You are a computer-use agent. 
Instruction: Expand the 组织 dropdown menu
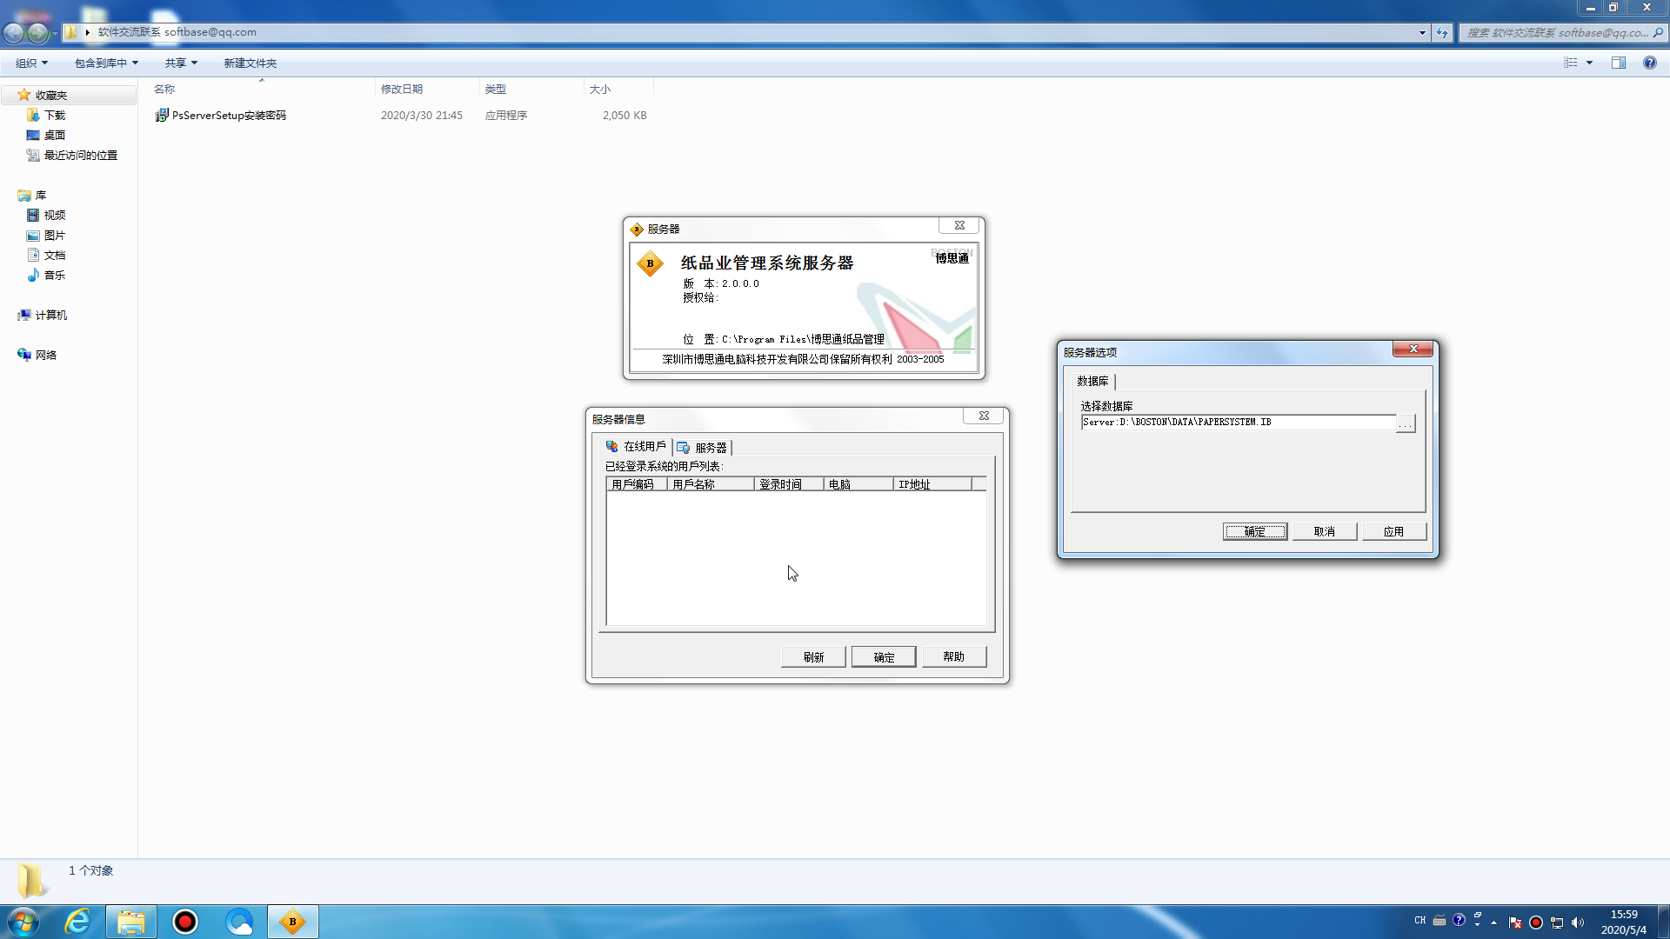point(31,63)
